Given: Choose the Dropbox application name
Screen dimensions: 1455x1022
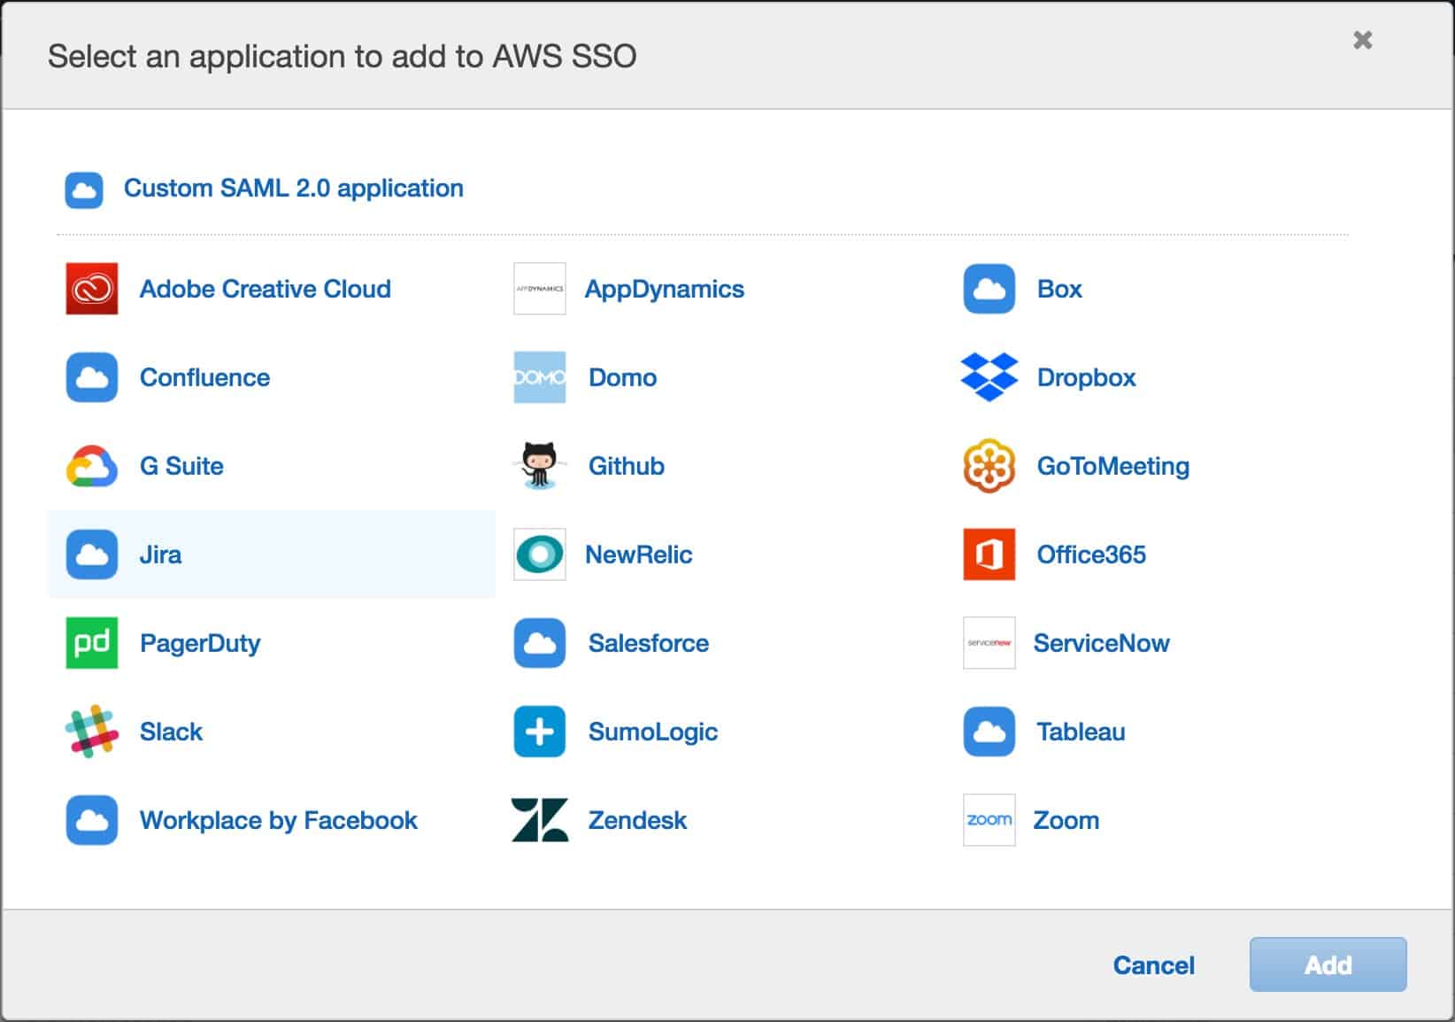Looking at the screenshot, I should coord(1086,378).
